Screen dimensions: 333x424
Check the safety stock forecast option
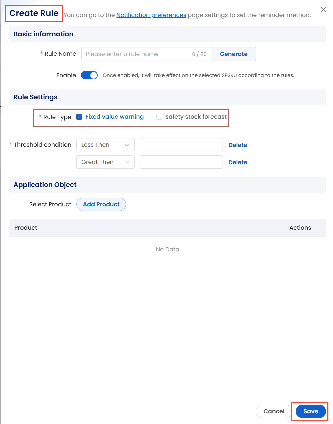(159, 117)
